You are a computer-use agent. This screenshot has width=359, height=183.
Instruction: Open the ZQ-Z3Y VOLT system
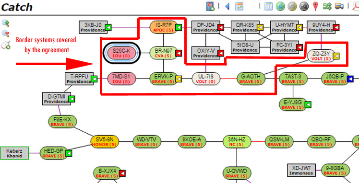321,56
